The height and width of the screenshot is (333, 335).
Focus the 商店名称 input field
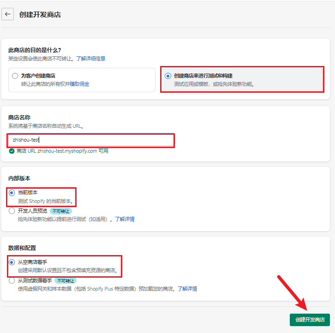(x=91, y=140)
